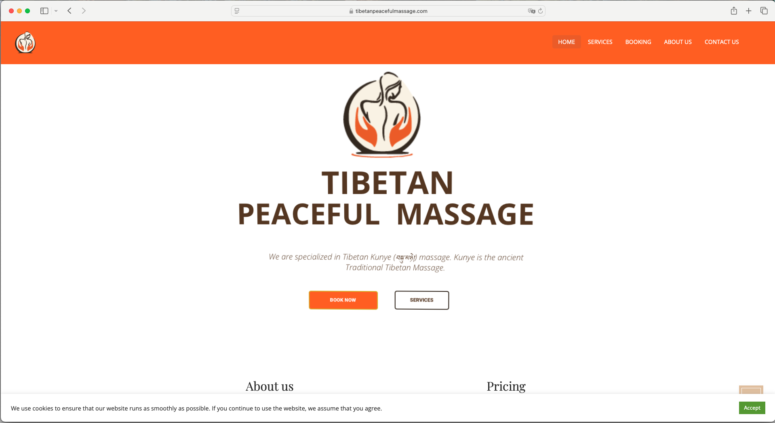775x423 pixels.
Task: Show tab overview icon
Action: pyautogui.click(x=764, y=11)
